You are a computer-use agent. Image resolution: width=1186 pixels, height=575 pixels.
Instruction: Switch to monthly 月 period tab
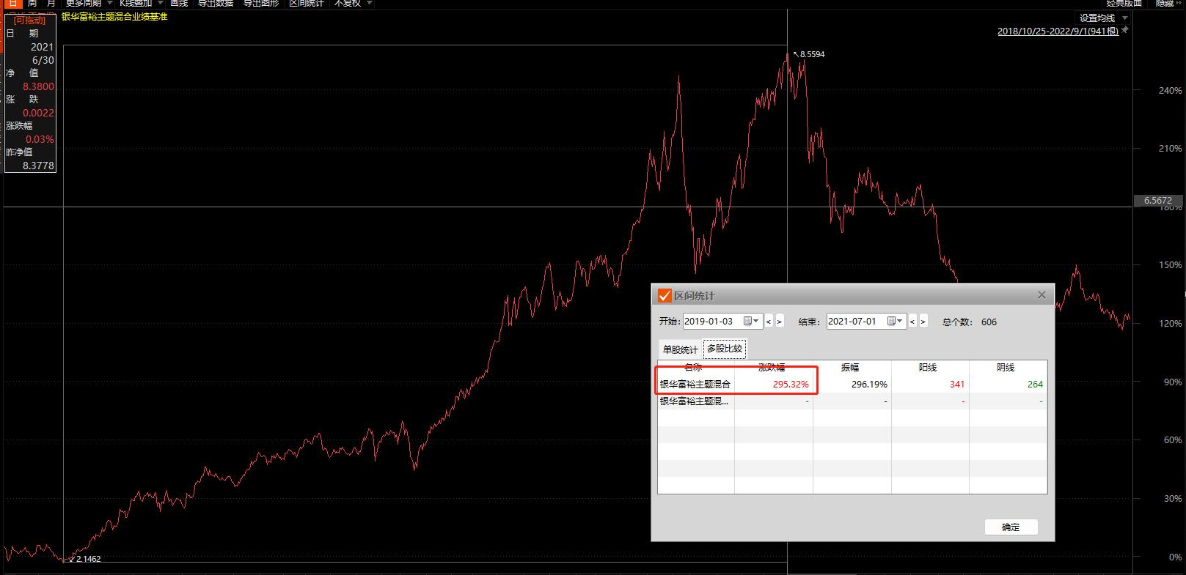tap(51, 4)
